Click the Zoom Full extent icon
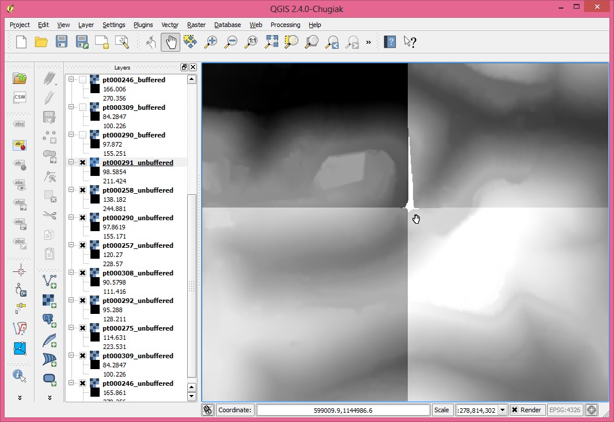 [x=271, y=42]
